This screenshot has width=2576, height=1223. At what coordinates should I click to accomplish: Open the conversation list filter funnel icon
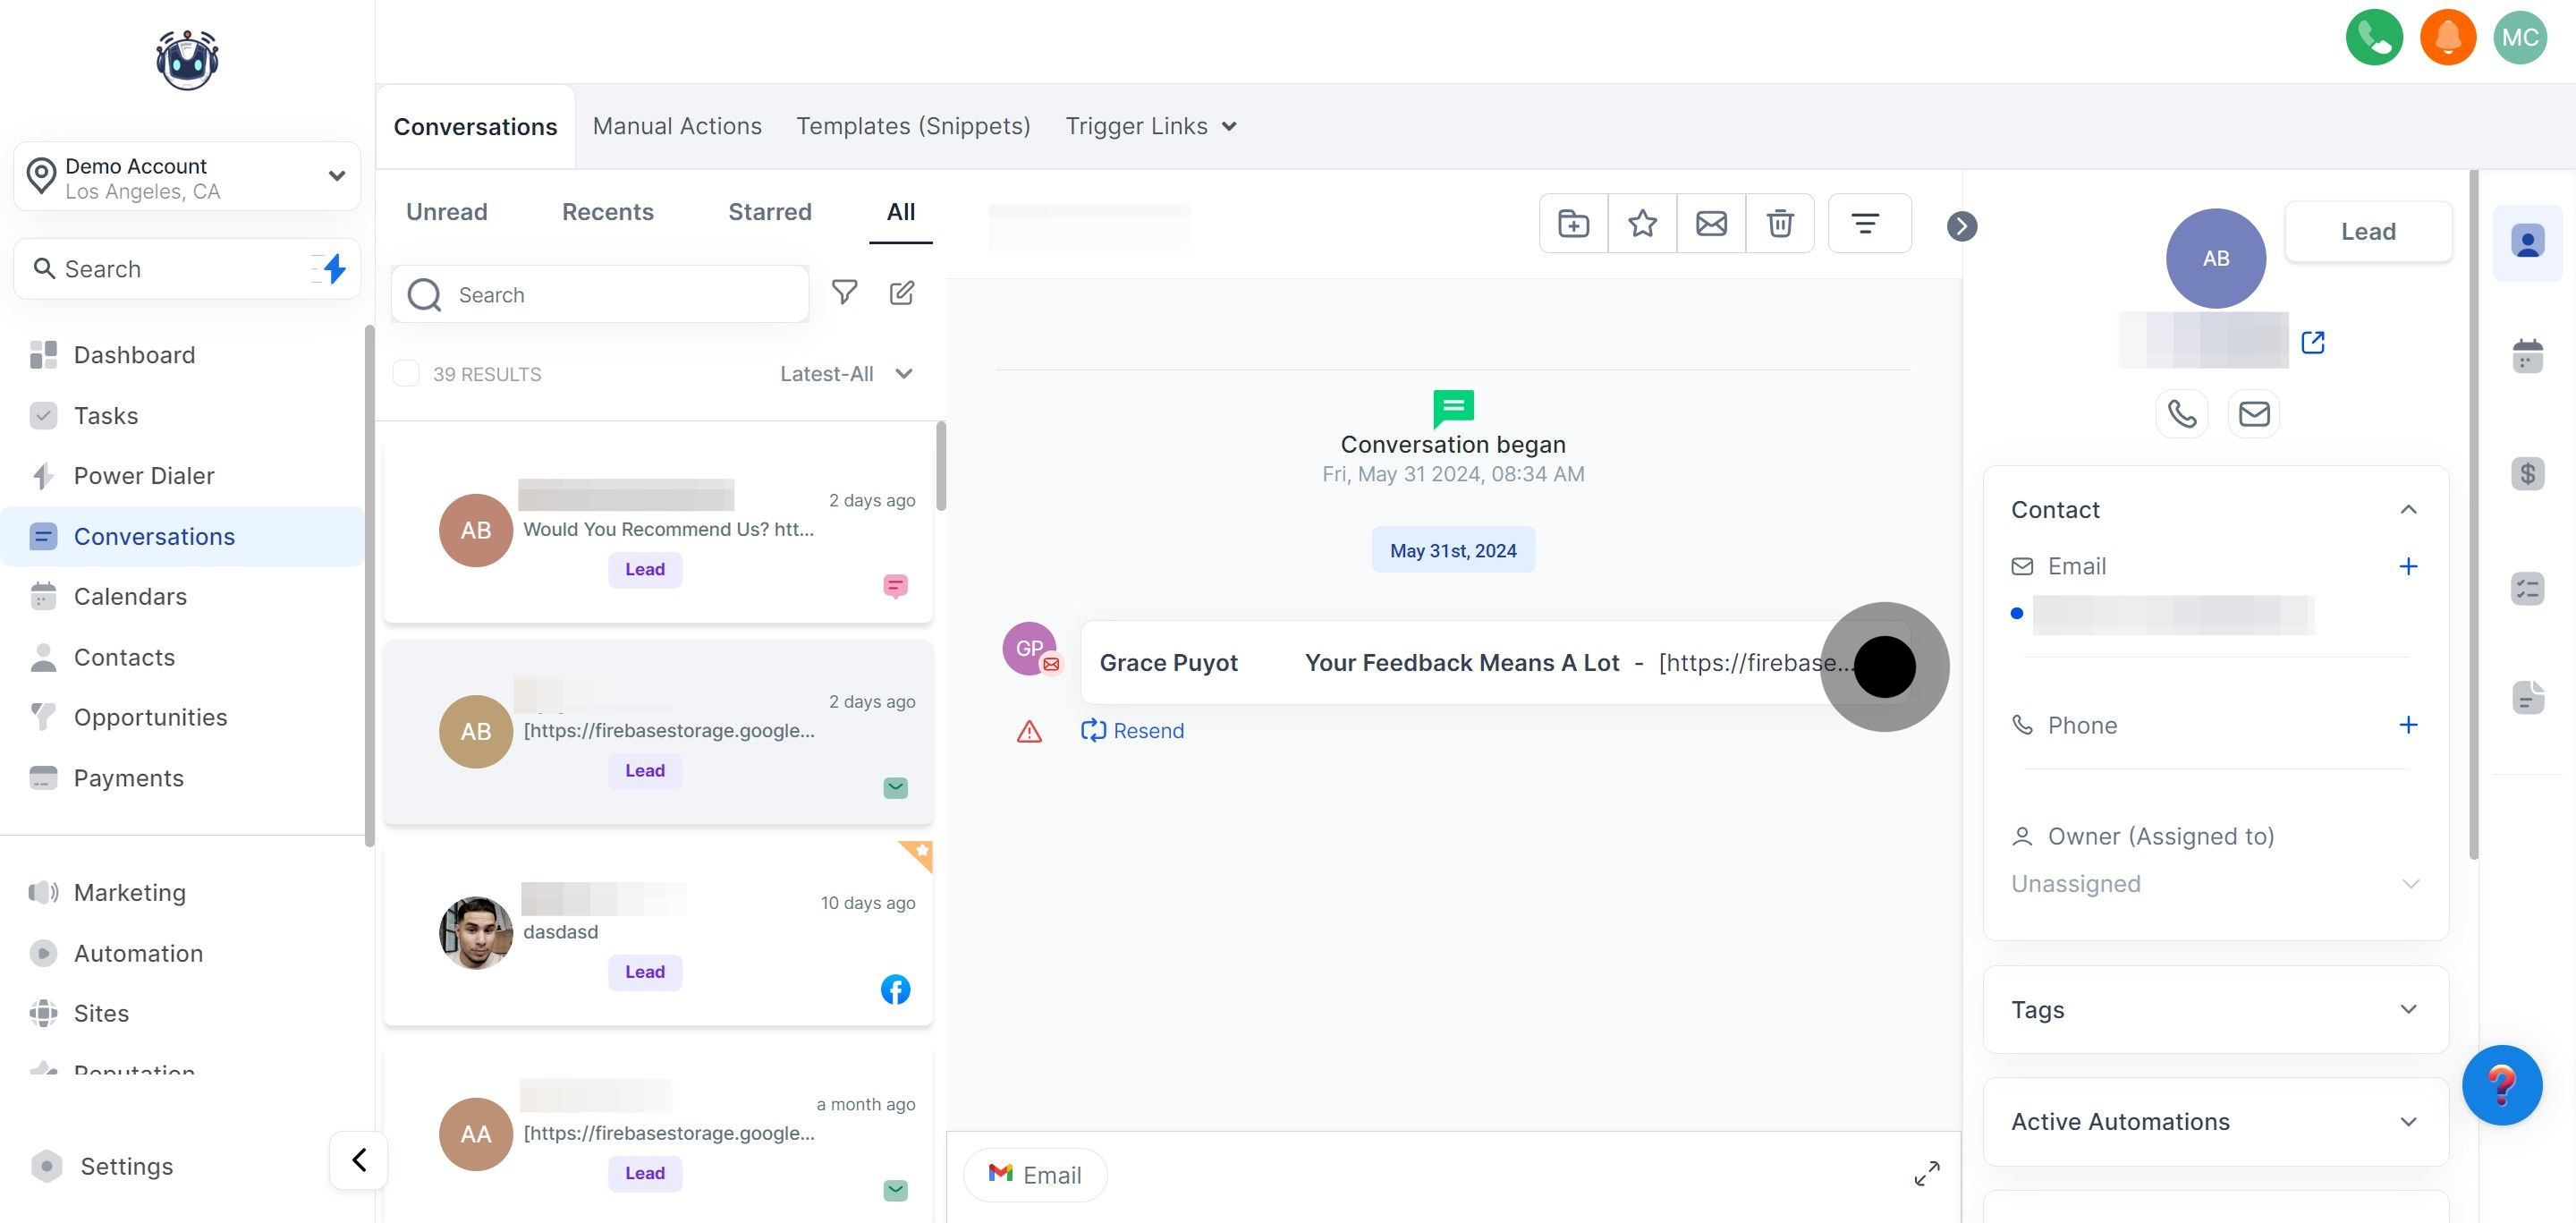pos(844,292)
